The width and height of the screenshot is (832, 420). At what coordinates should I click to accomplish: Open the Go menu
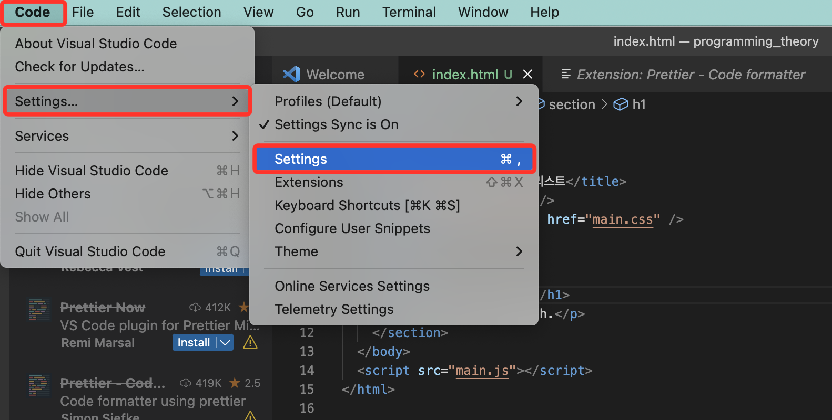[305, 12]
